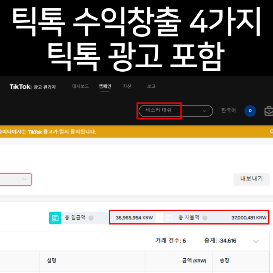The height and width of the screenshot is (273, 273).
Task: Click the 내보내기 export button
Action: [251, 179]
